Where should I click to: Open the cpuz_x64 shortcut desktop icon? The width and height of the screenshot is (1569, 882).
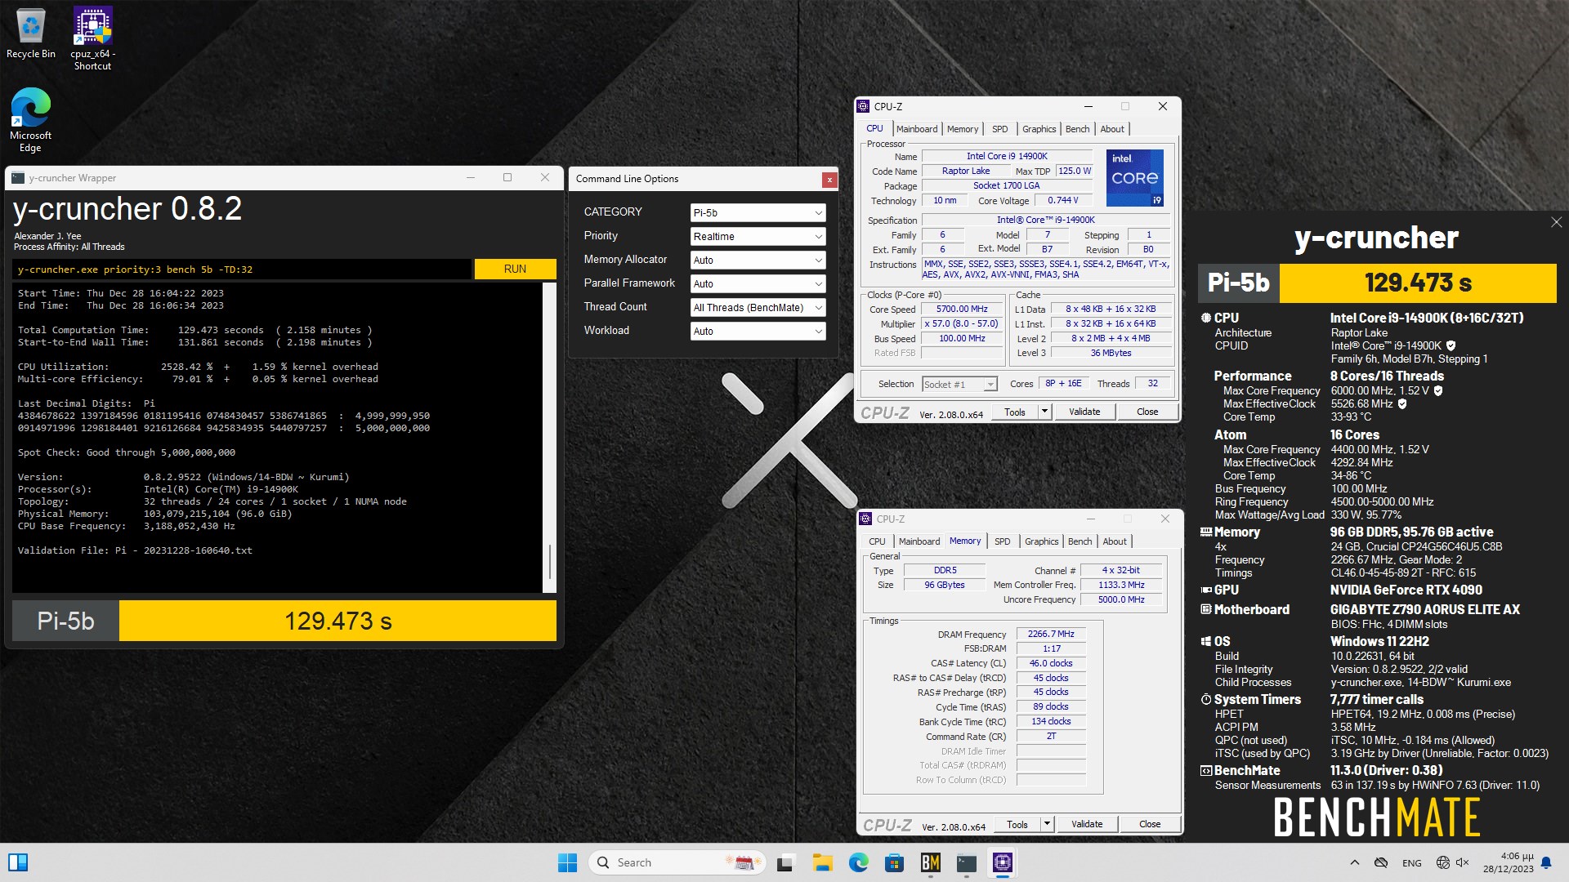[x=92, y=39]
